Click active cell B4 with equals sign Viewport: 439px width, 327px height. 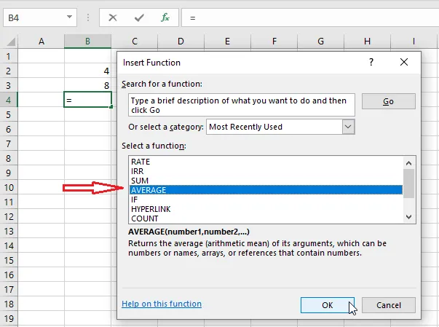point(87,100)
